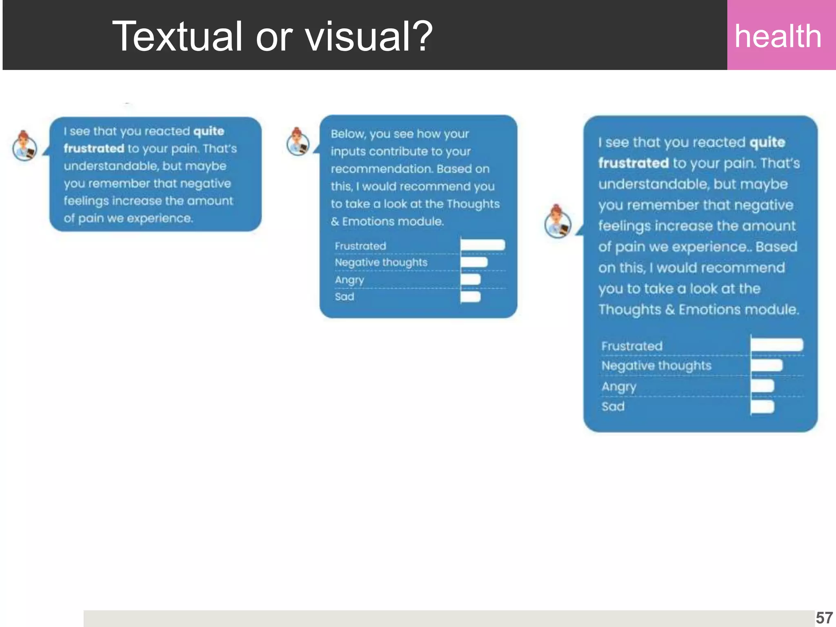Click the Negative thoughts bar in right bubble
The width and height of the screenshot is (836, 627).
(767, 365)
